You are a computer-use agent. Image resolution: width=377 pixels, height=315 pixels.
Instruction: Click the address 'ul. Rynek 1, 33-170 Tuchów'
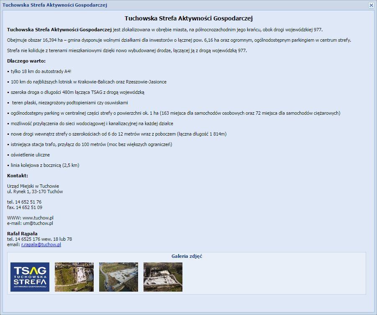pyautogui.click(x=35, y=192)
